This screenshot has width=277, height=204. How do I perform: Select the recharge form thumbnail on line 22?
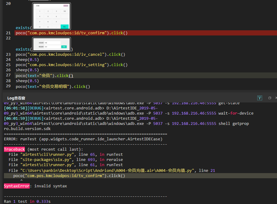pyautogui.click(x=52, y=44)
